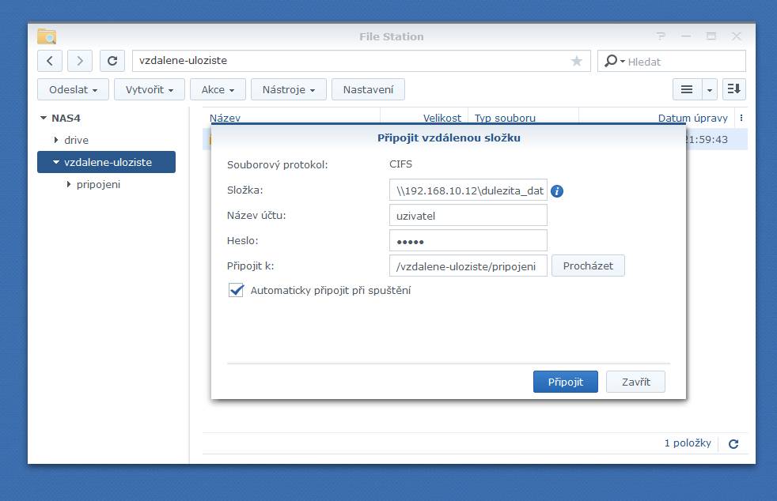This screenshot has height=501, width=777.
Task: Click the forward navigation arrow
Action: [80, 61]
